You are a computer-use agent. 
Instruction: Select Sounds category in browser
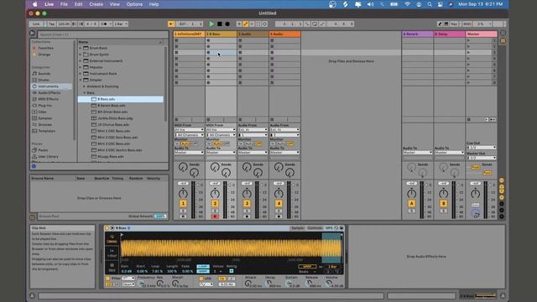pyautogui.click(x=44, y=74)
